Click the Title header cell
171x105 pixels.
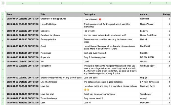pyautogui.click(x=61, y=14)
